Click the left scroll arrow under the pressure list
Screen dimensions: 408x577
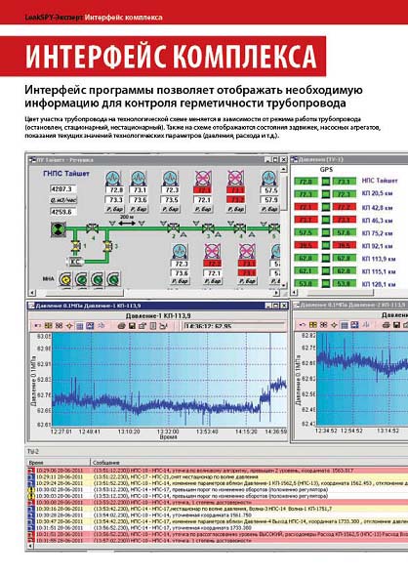point(294,293)
